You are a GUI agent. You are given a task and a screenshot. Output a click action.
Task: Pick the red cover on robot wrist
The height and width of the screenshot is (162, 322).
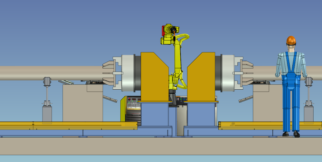(163, 31)
